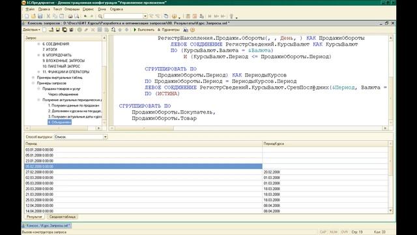Open the Текст menu

57,9
